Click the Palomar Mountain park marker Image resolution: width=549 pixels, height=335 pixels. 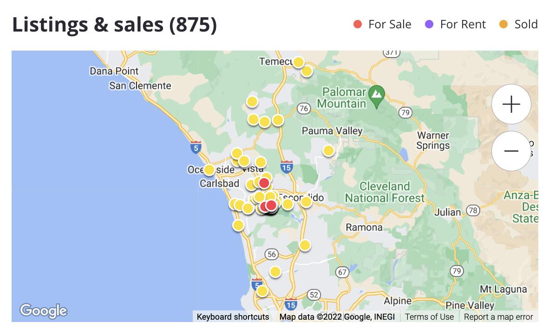(377, 95)
